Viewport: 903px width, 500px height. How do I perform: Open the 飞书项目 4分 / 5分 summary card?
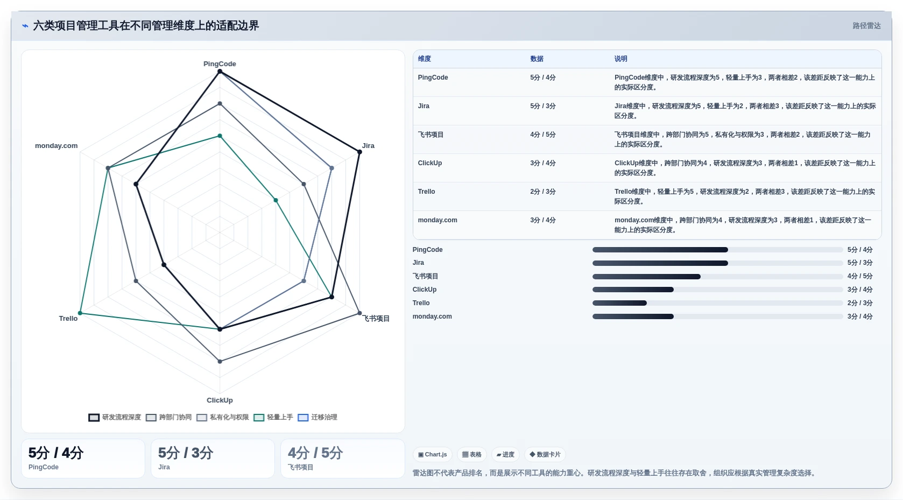pos(343,459)
